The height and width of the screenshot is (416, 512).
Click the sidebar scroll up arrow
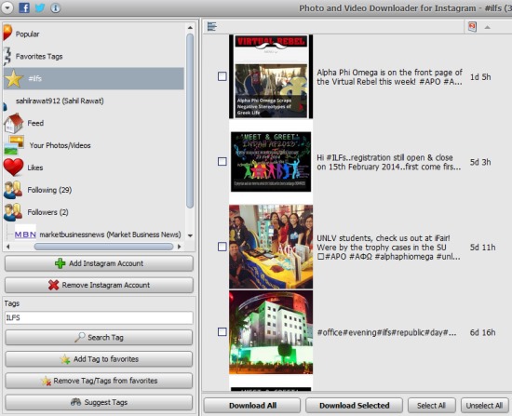click(190, 28)
